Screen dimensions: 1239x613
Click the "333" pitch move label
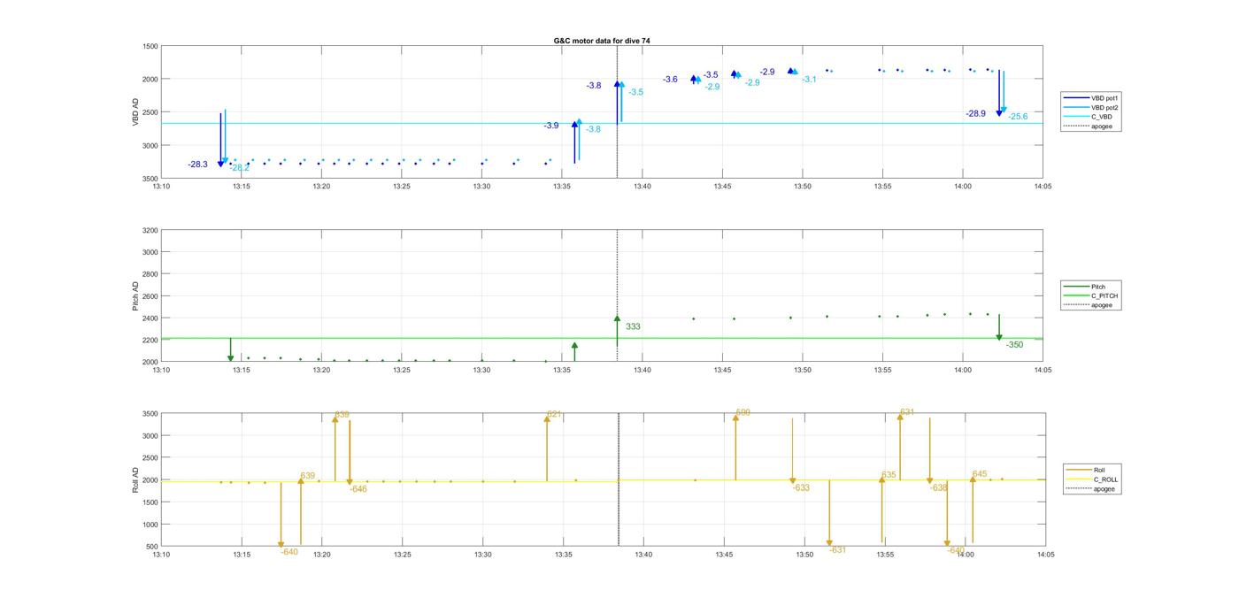(x=633, y=327)
